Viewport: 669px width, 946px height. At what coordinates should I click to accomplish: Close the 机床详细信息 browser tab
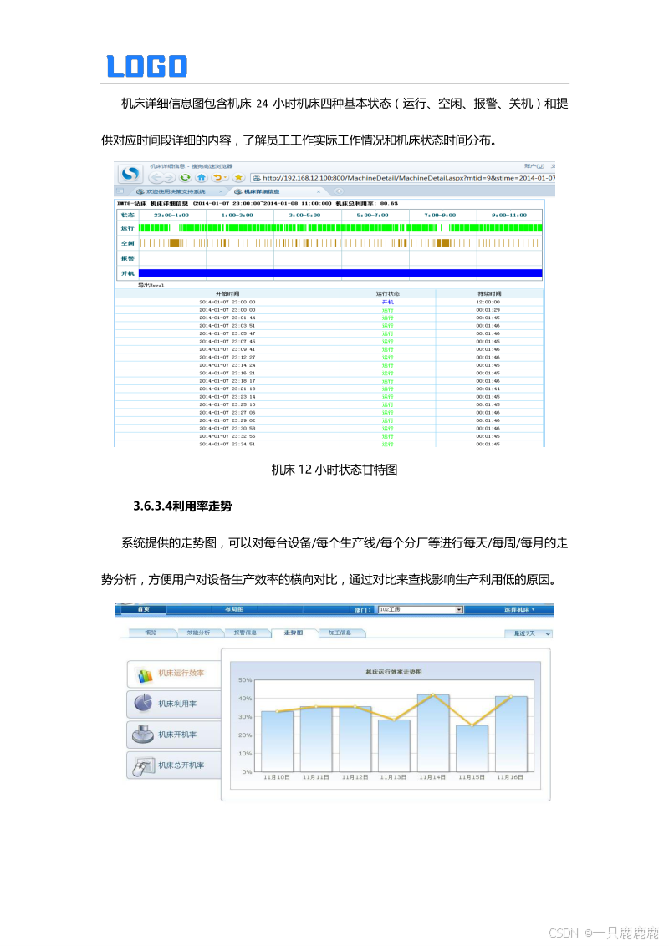point(319,191)
